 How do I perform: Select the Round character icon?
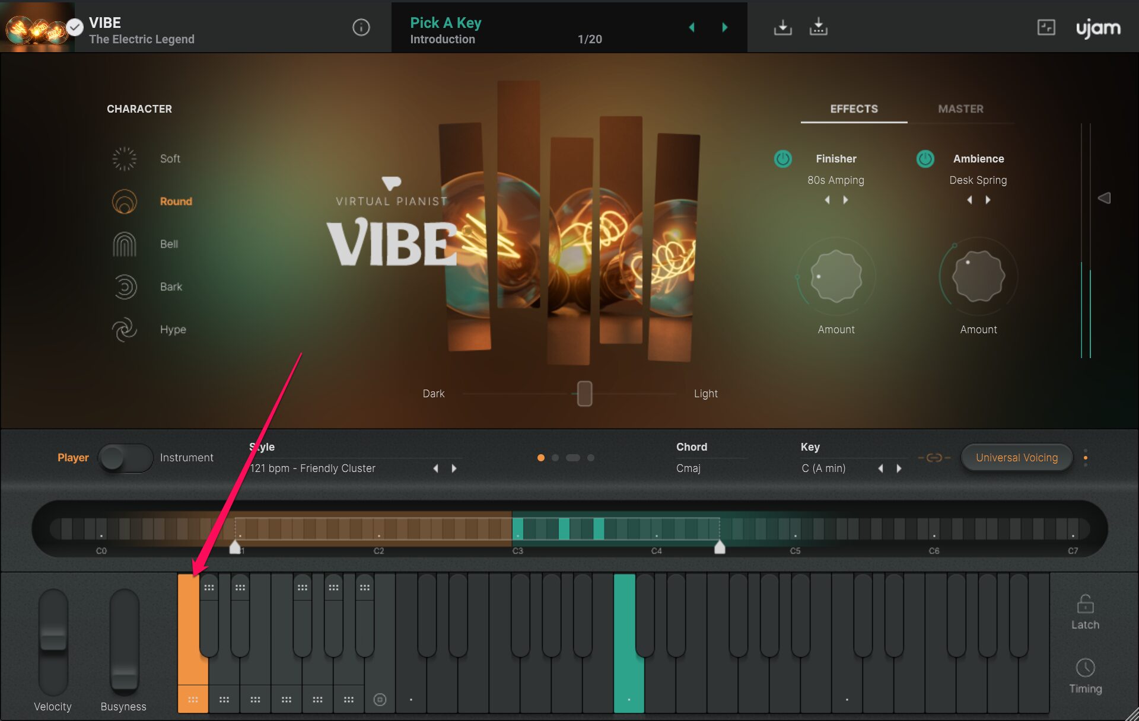tap(125, 202)
